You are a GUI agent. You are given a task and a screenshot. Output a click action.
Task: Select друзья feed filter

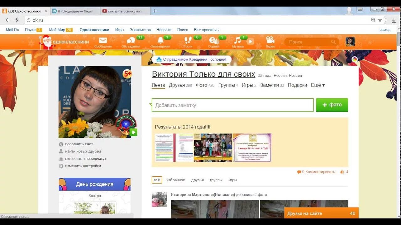(197, 180)
